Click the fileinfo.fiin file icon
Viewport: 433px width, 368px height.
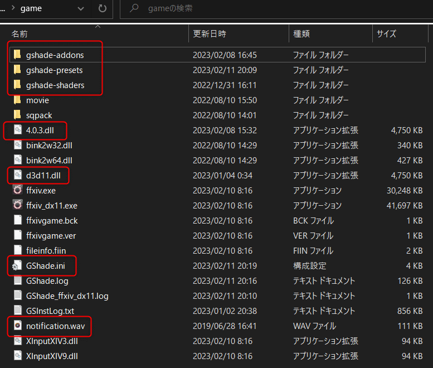click(18, 250)
